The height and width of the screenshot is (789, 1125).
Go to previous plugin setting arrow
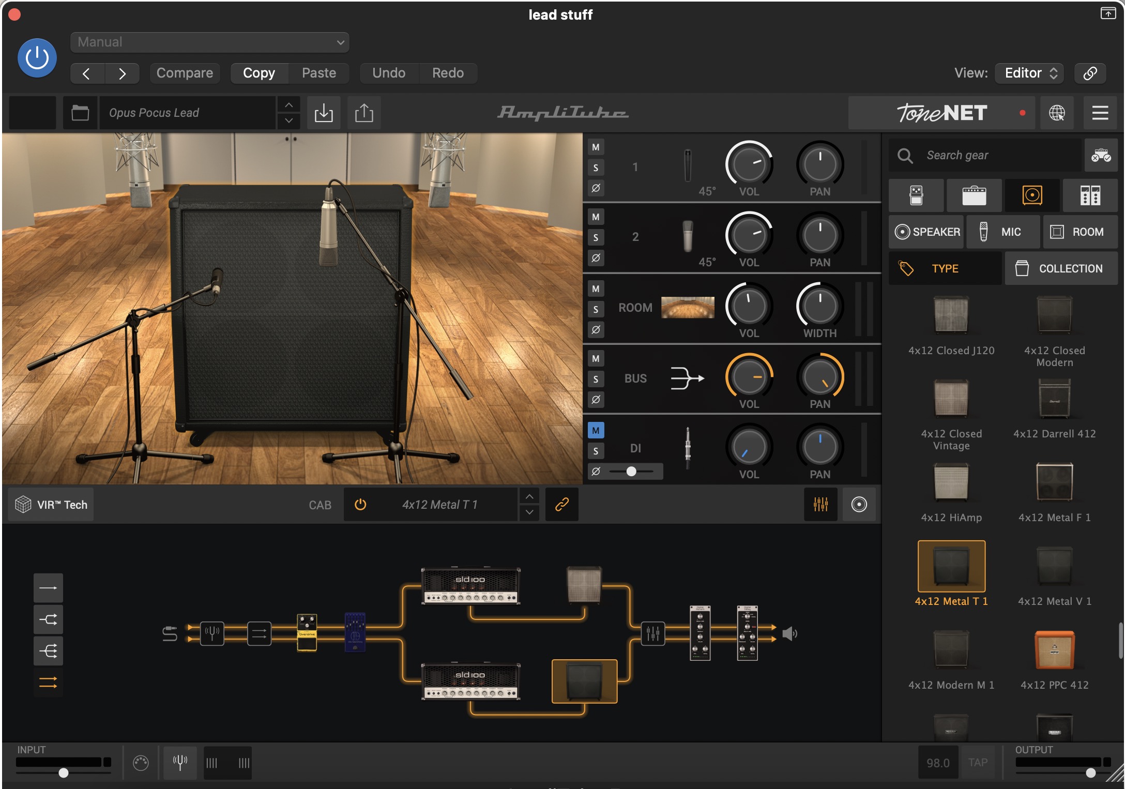[87, 73]
